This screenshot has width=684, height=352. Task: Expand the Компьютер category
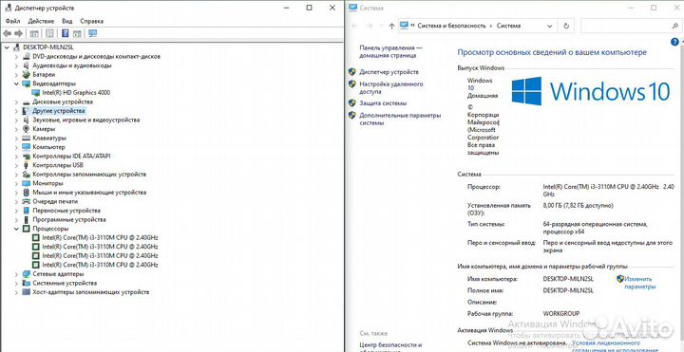pyautogui.click(x=16, y=147)
